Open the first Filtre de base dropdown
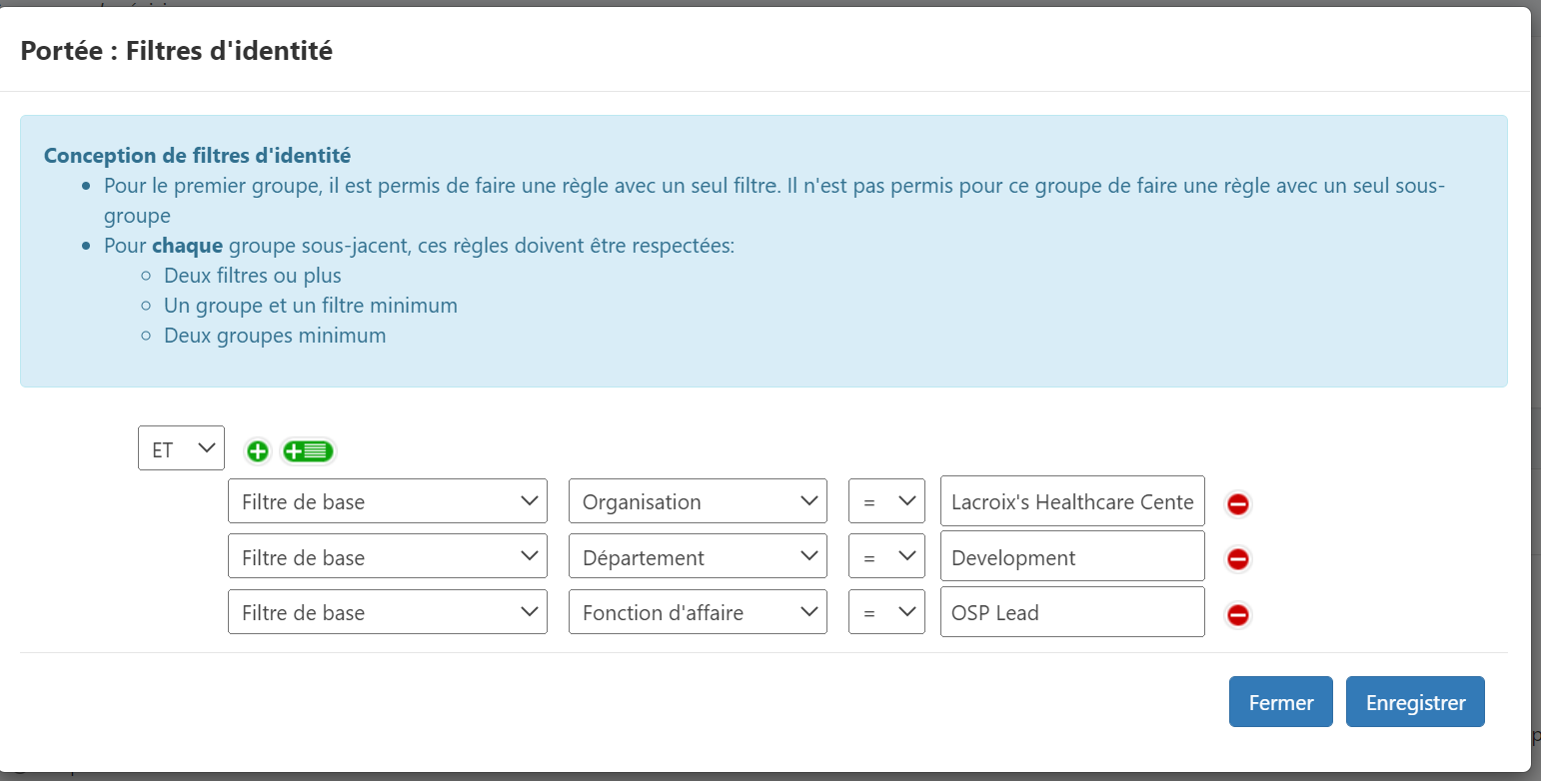Viewport: 1541px width, 781px height. coord(388,500)
